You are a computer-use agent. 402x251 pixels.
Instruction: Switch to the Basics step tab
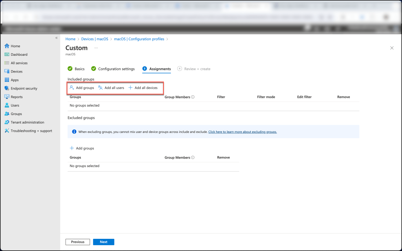(x=76, y=69)
